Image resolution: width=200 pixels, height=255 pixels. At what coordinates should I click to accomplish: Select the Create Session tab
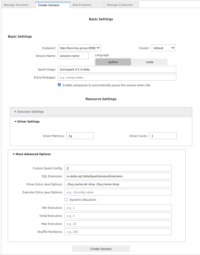(49, 5)
